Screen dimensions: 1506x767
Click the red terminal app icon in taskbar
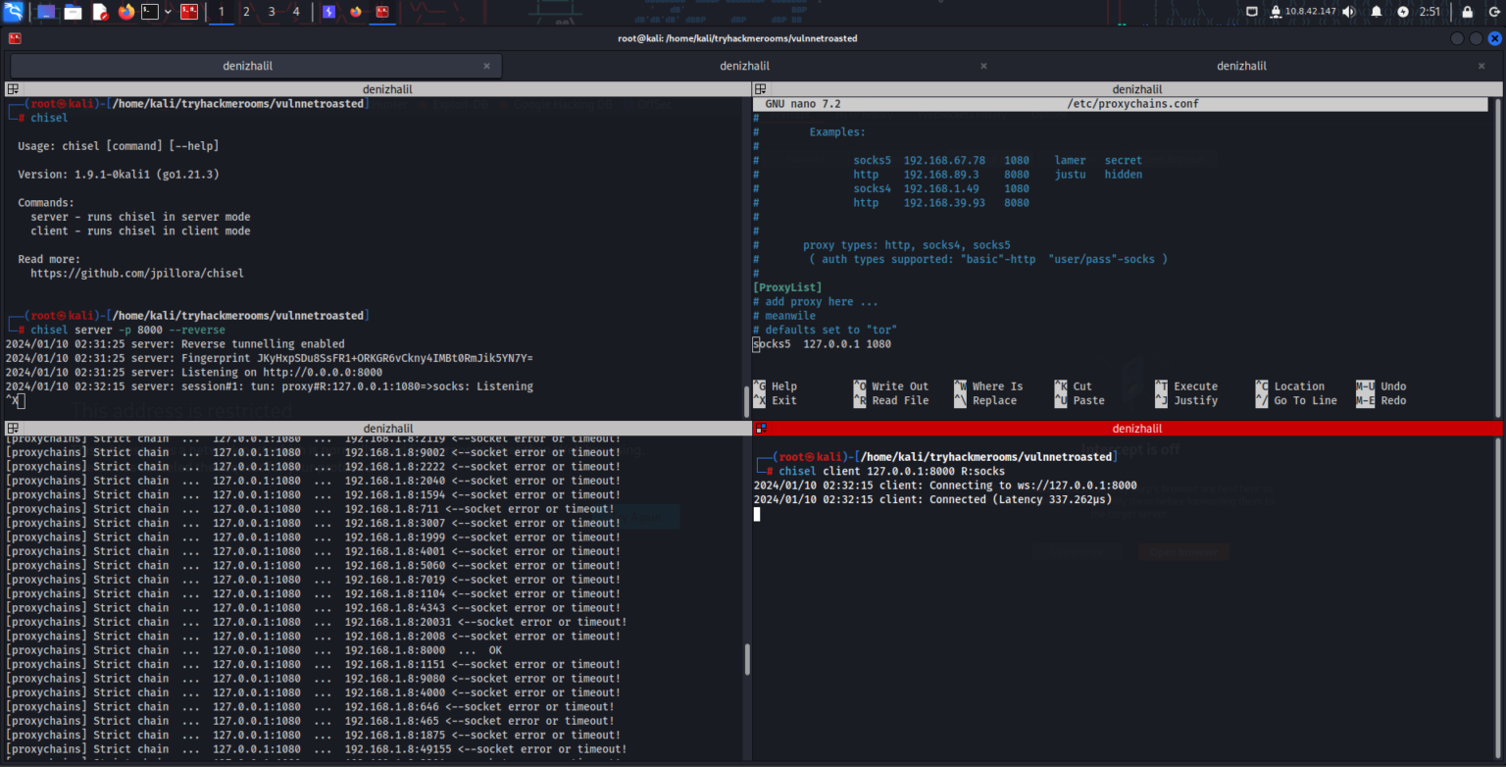[188, 11]
